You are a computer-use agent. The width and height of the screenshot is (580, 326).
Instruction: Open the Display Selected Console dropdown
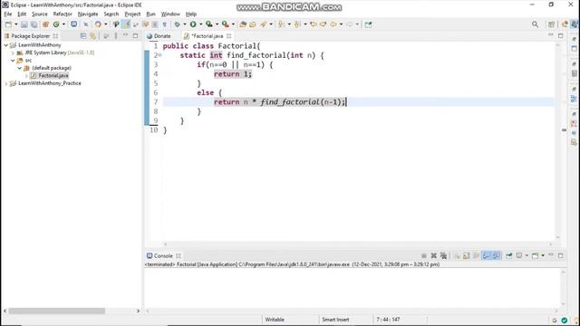pyautogui.click(x=527, y=255)
